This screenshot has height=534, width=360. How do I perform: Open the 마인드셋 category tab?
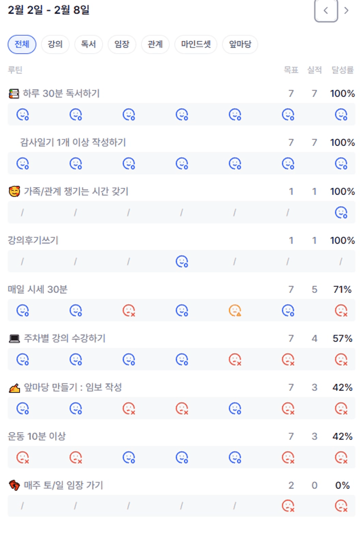(196, 44)
